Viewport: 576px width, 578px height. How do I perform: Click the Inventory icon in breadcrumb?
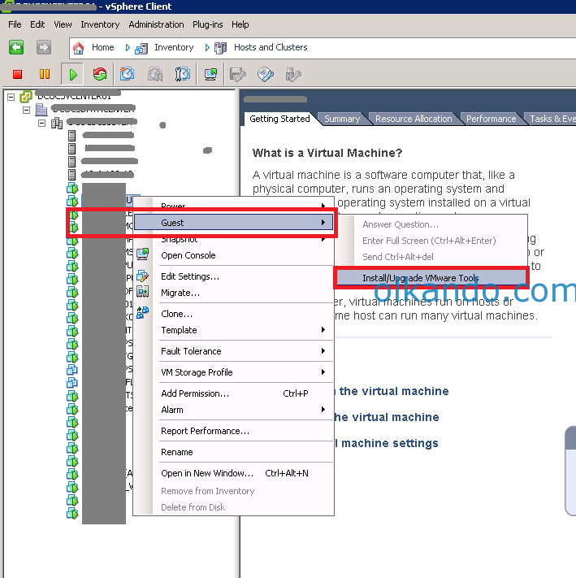coord(141,48)
